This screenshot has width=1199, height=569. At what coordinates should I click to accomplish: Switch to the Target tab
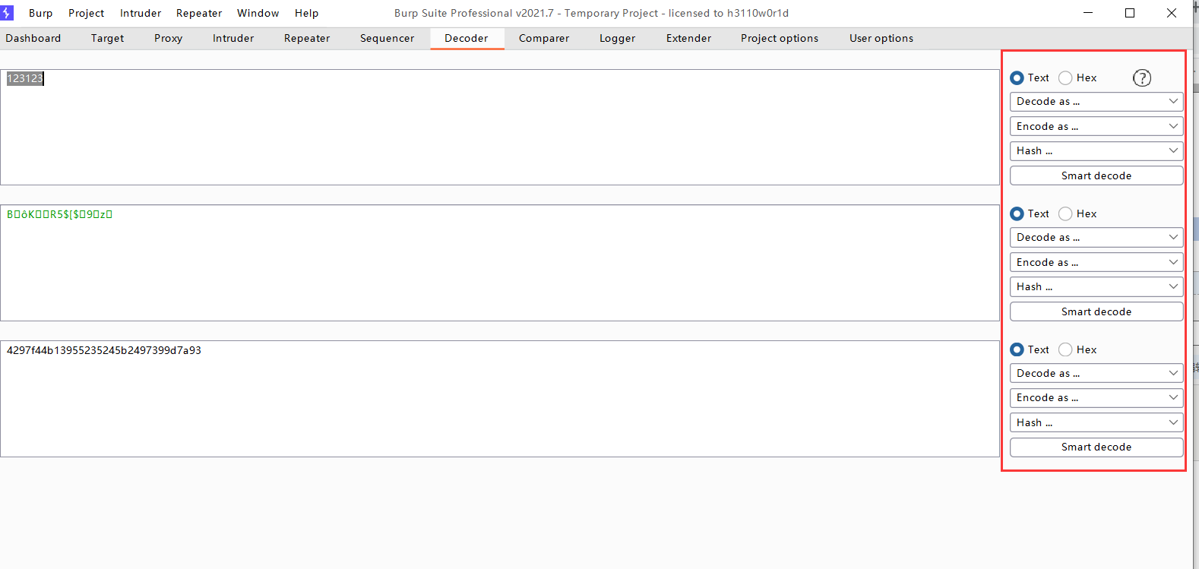(107, 38)
